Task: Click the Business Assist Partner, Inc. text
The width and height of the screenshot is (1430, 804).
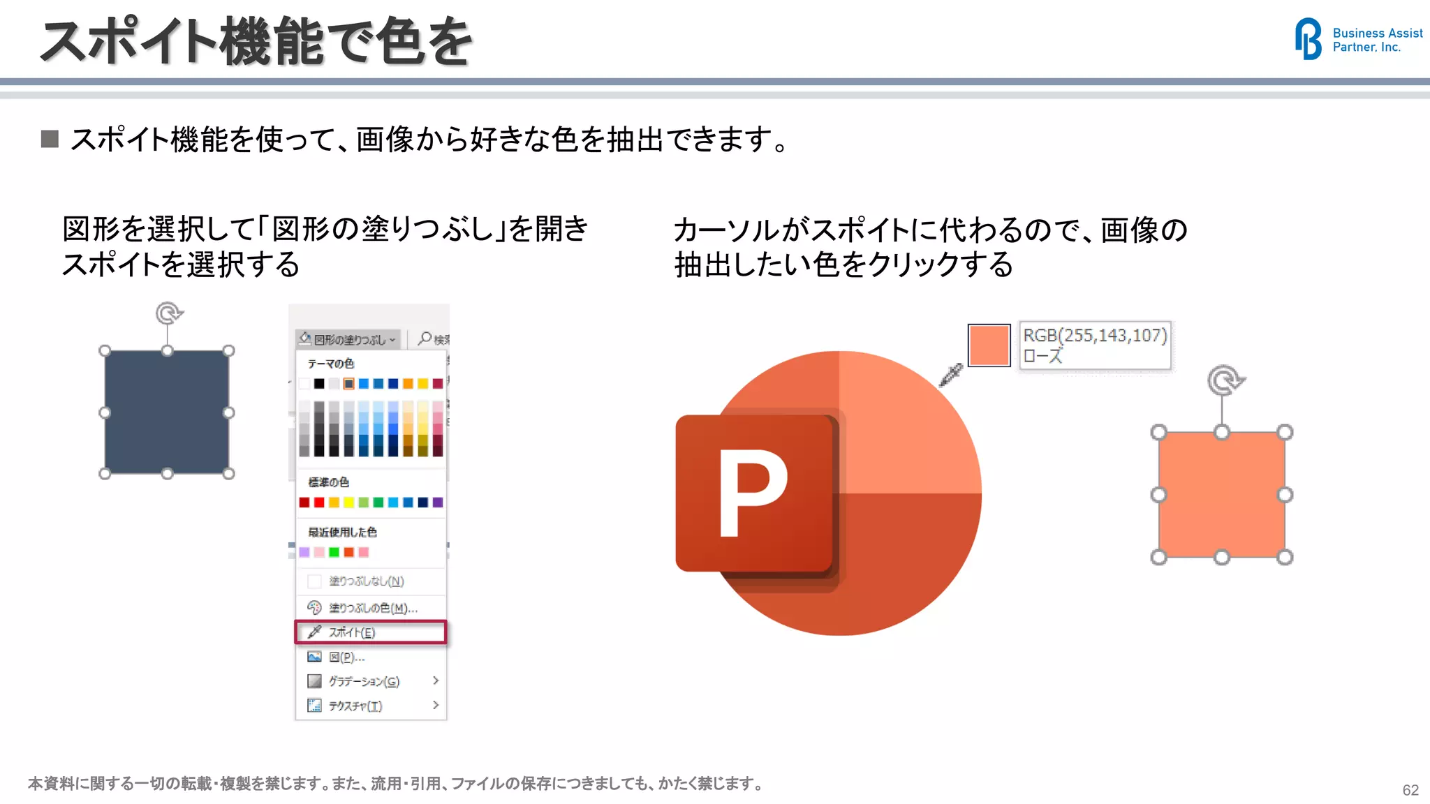Action: click(1377, 40)
